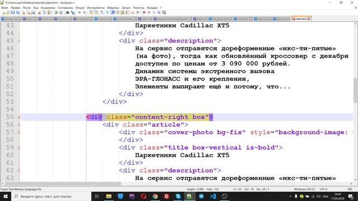This screenshot has width=358, height=201.
Task: Open the Файл menu
Action: (4, 8)
